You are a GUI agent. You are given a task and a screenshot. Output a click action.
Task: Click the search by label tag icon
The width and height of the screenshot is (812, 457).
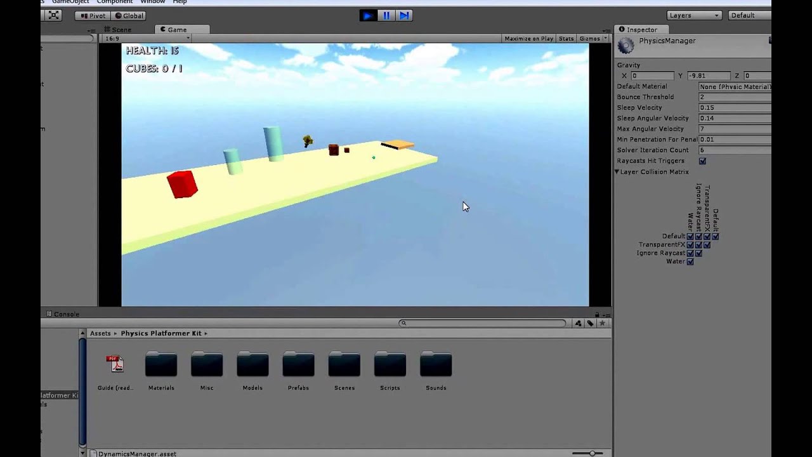(590, 324)
